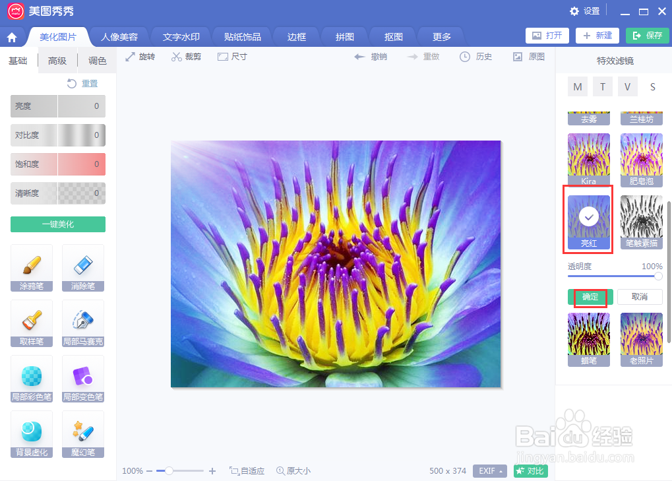Toggle the M filter category
This screenshot has width=672, height=481.
577,86
